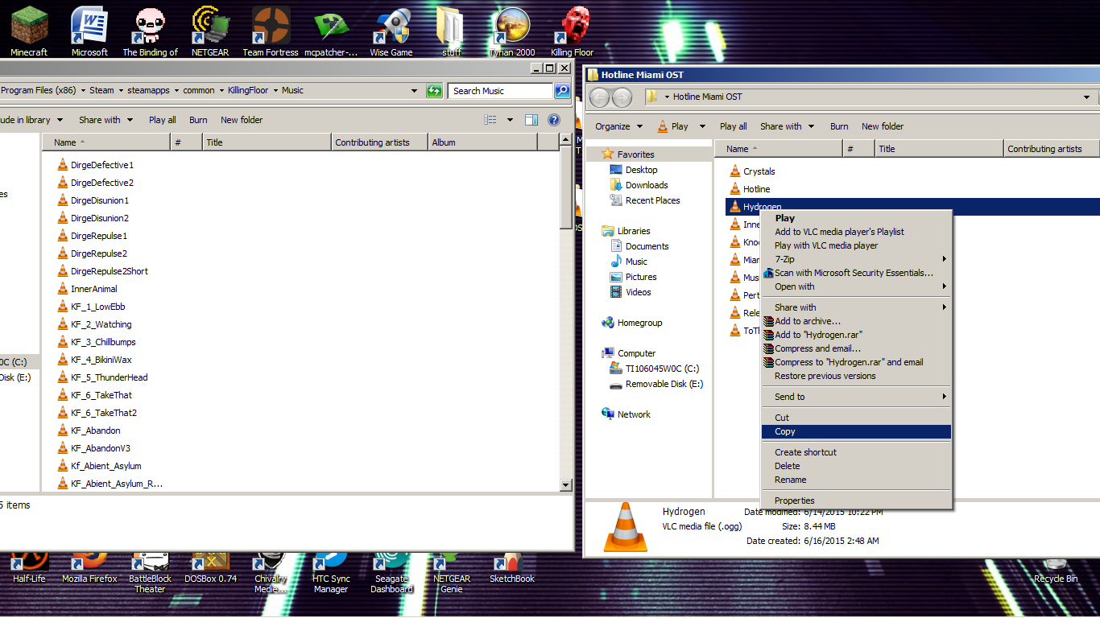Select the BattleBlock Theater desktop icon

pyautogui.click(x=150, y=573)
